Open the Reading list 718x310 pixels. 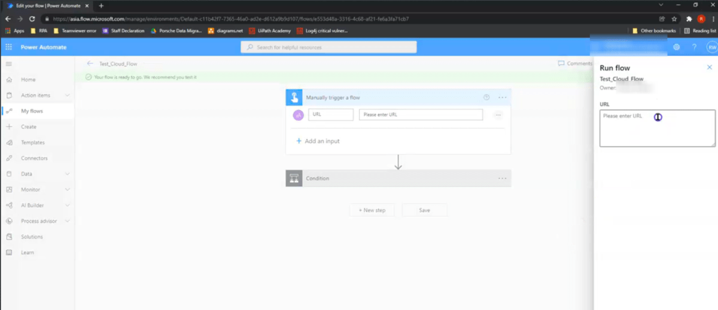coord(700,30)
